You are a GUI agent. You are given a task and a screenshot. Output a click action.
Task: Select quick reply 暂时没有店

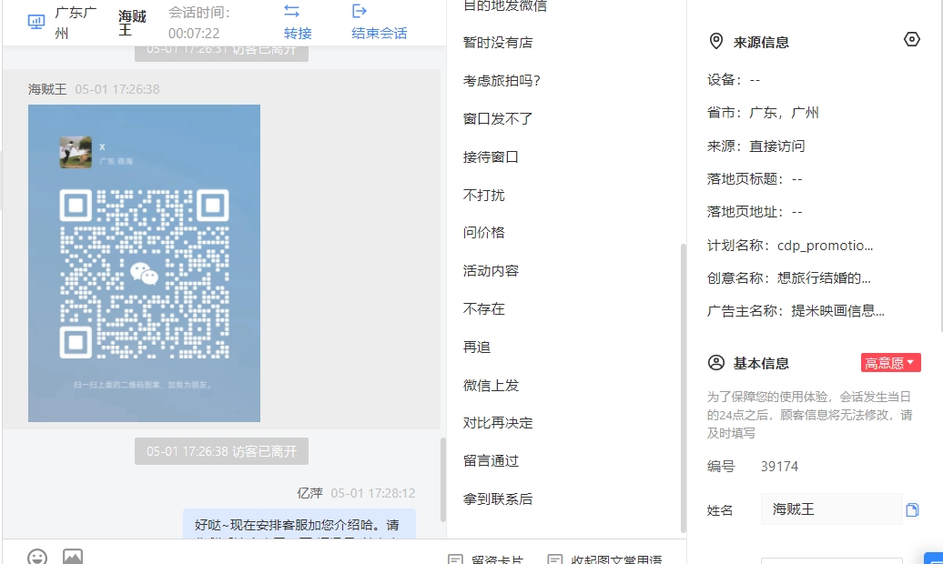click(498, 43)
